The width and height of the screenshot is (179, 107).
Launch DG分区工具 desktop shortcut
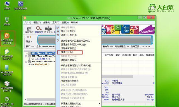click(7, 39)
